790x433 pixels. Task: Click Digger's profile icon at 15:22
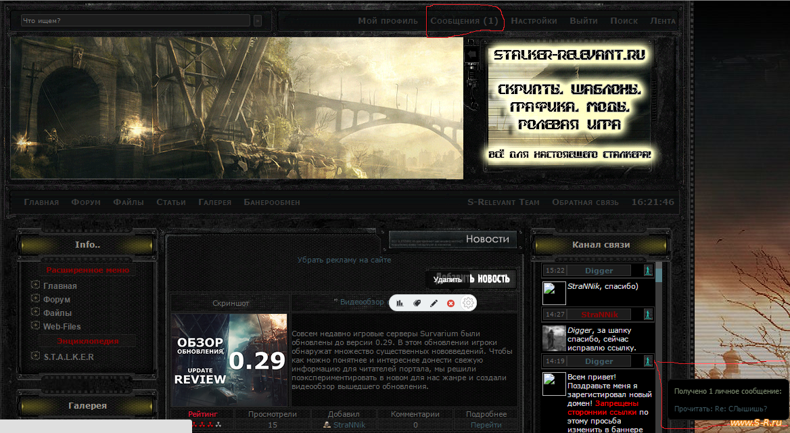[648, 271]
